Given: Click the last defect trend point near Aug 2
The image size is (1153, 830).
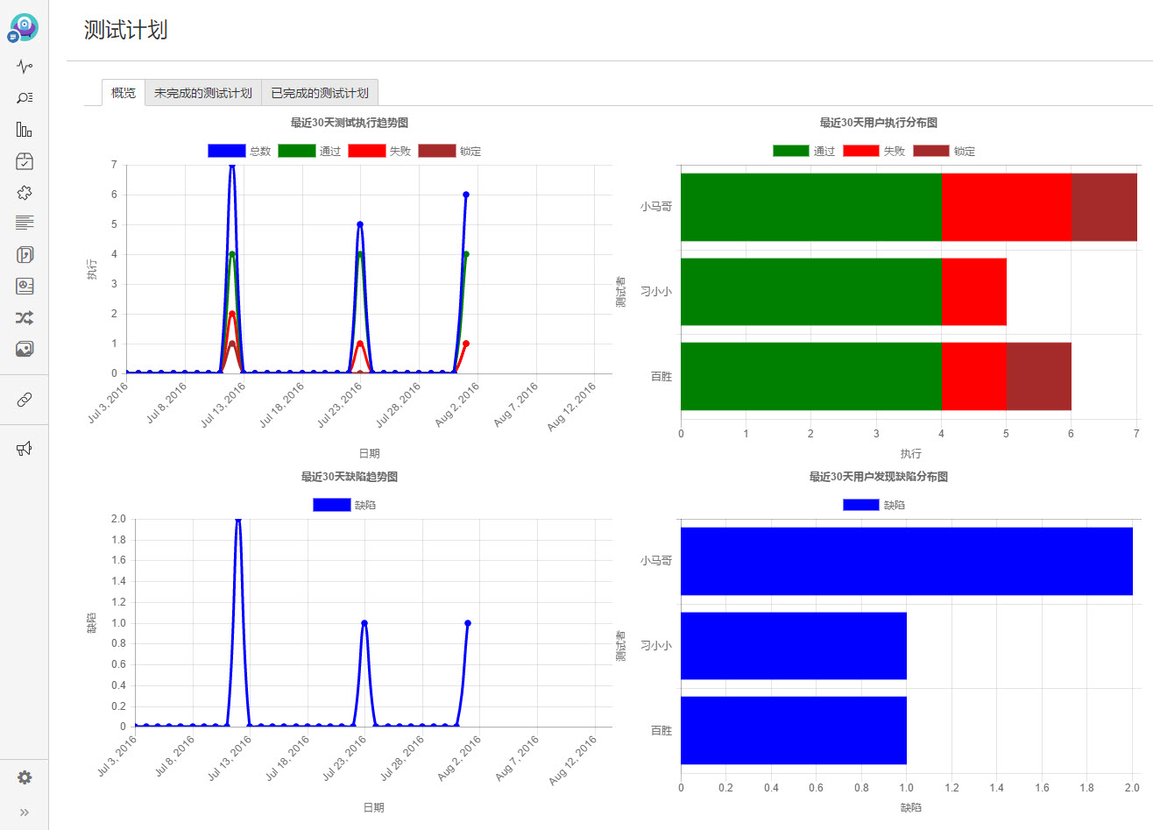Looking at the screenshot, I should pos(468,623).
